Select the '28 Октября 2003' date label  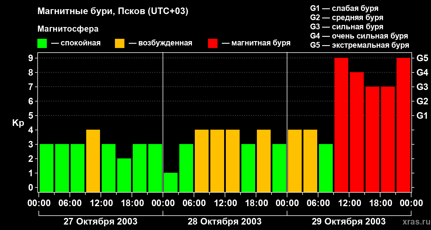[x=224, y=222]
